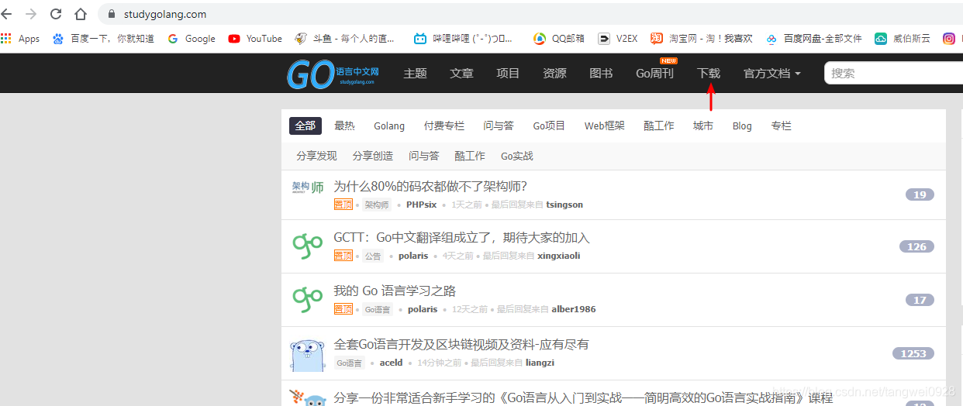Click author aceld
The image size is (963, 406).
[x=391, y=363]
